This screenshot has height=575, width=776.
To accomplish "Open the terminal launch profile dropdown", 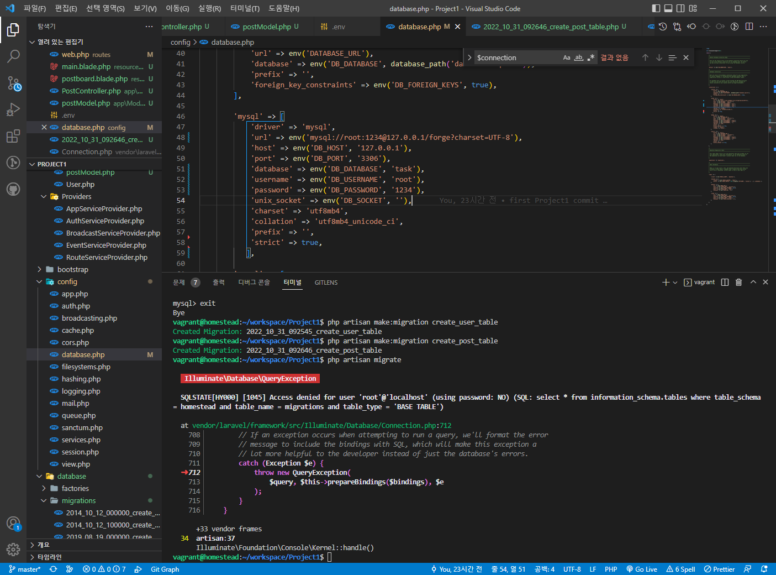I will click(675, 282).
